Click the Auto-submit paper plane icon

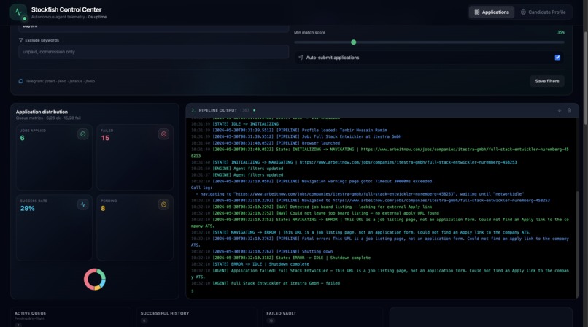[x=301, y=58]
